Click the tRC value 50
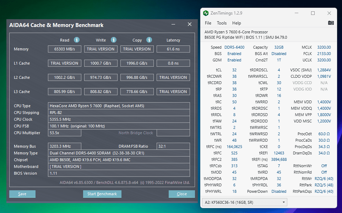This screenshot has width=342, height=213. coord(234,102)
